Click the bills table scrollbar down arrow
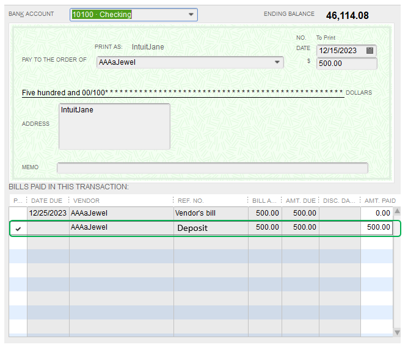 pyautogui.click(x=397, y=332)
